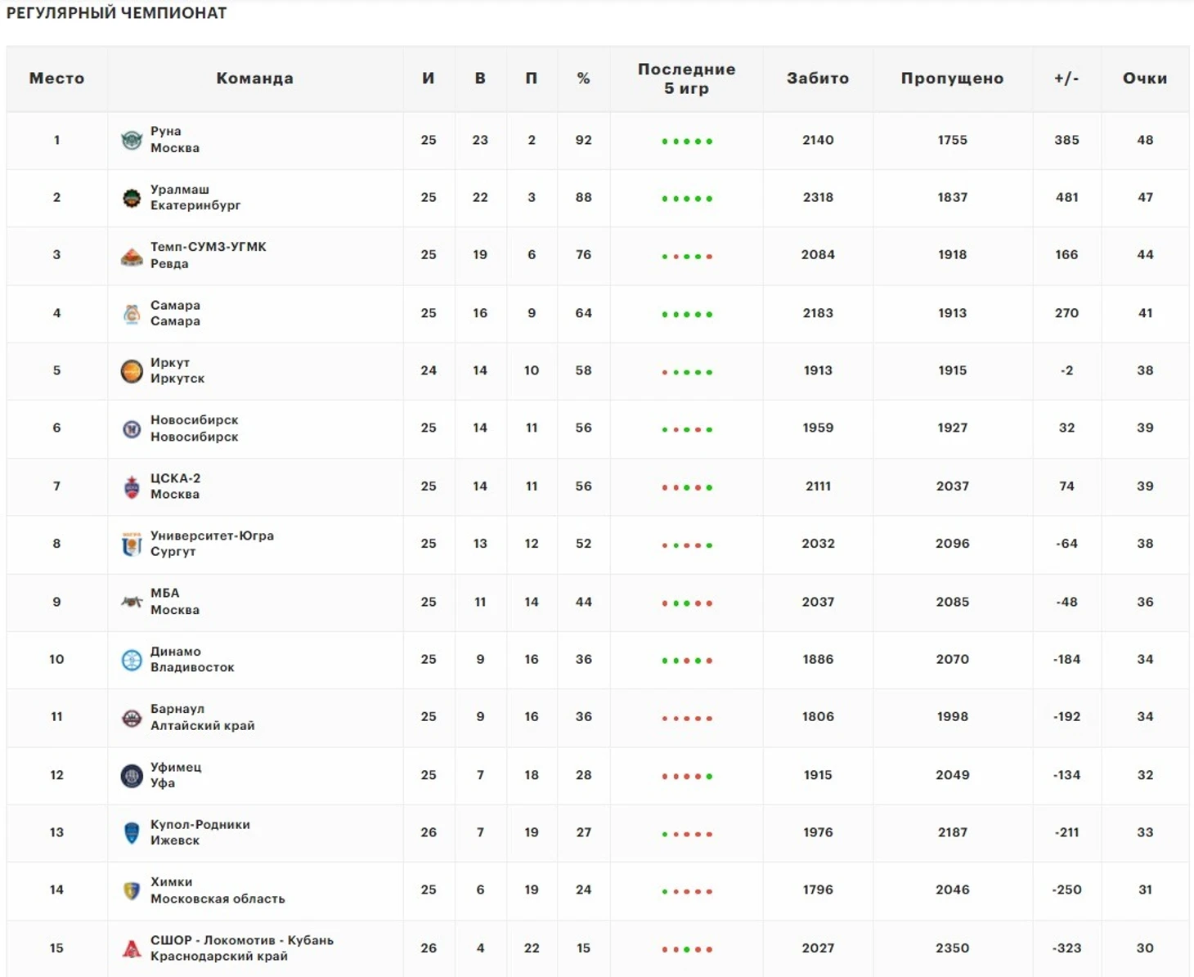Click Темп-СУМЗ-УГМК's win percentage 76
Image resolution: width=1194 pixels, height=977 pixels.
(x=583, y=255)
